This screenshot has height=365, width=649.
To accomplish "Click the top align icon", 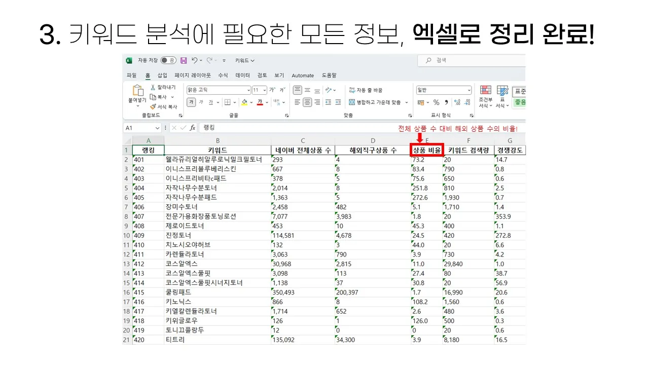I will pos(298,90).
